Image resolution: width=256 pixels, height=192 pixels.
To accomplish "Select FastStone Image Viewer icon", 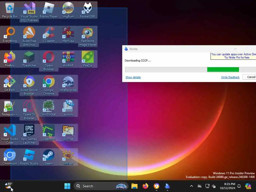I will click(x=88, y=36).
